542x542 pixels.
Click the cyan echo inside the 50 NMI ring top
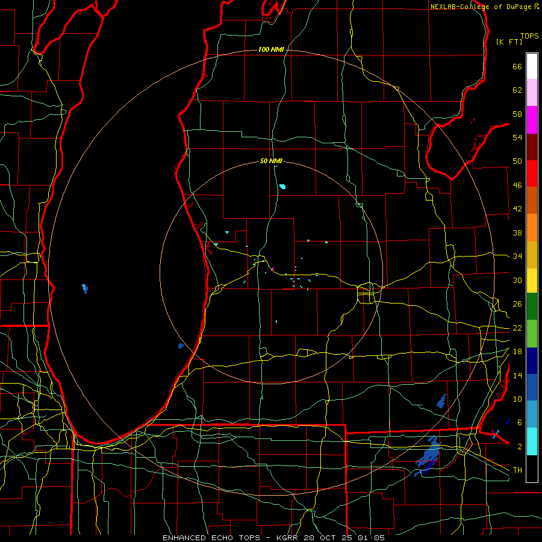282,187
